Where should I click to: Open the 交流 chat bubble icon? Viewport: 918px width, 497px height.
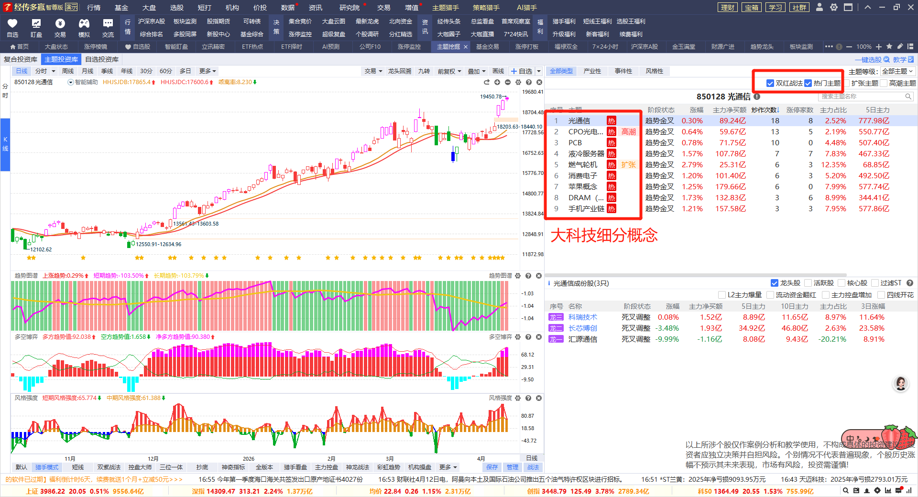tap(108, 24)
